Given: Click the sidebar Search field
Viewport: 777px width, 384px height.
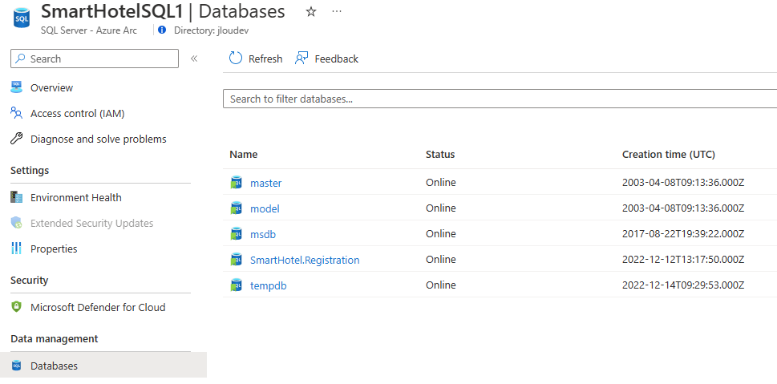Looking at the screenshot, I should coord(94,59).
